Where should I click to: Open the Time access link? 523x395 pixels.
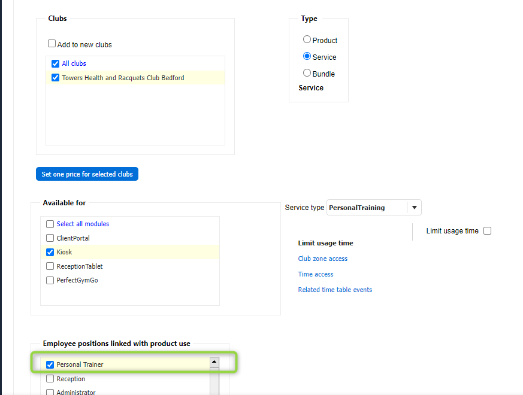[x=316, y=274]
